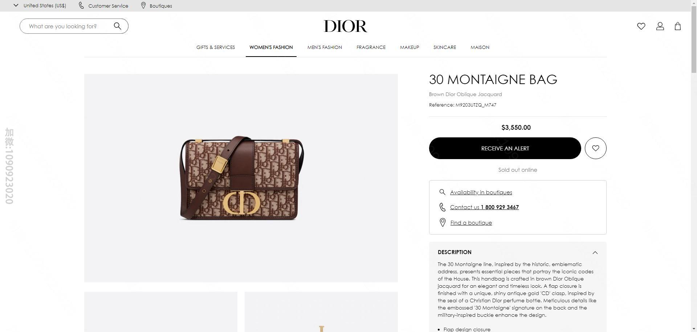This screenshot has width=697, height=332.
Task: Collapse the Description section chevron
Action: point(595,253)
